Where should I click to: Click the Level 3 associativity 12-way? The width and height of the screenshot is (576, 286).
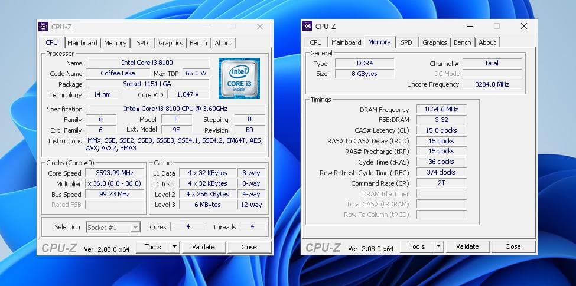click(251, 205)
